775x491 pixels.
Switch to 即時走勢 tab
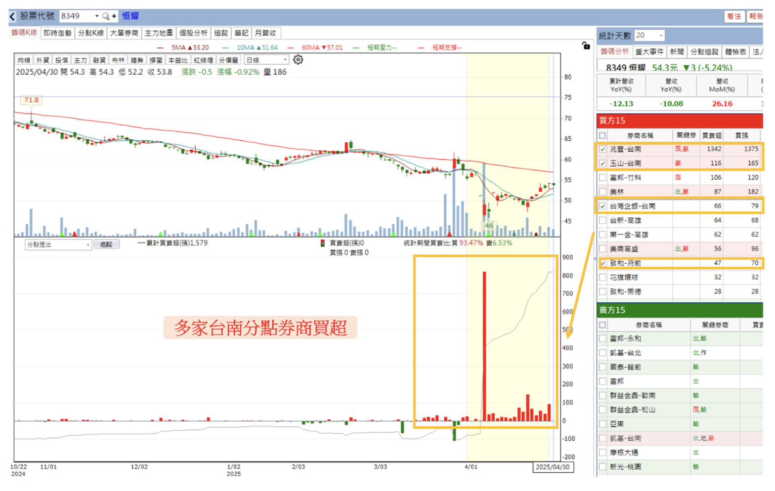pyautogui.click(x=57, y=33)
